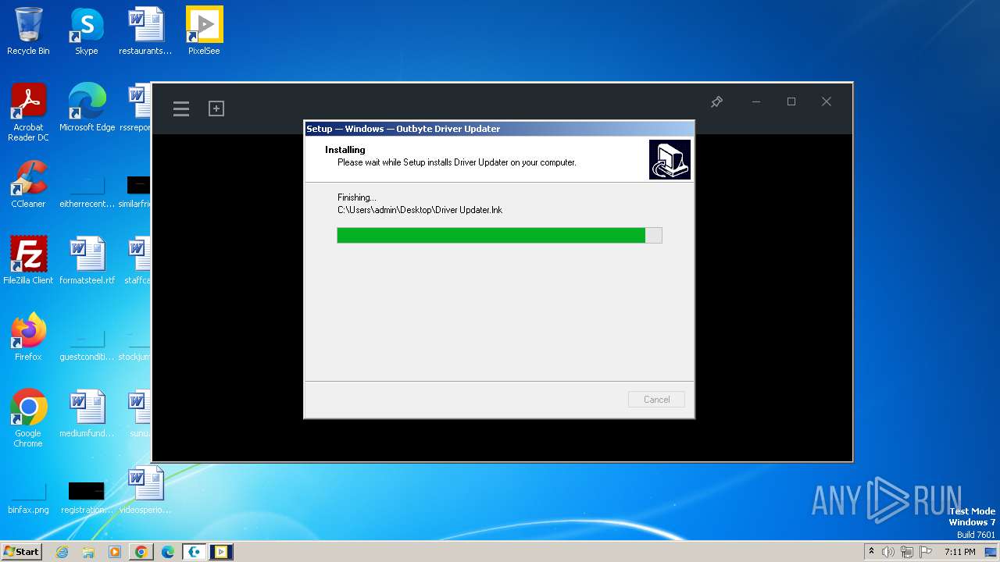Open the volume control in system tray
Image resolution: width=1000 pixels, height=562 pixels.
(888, 552)
